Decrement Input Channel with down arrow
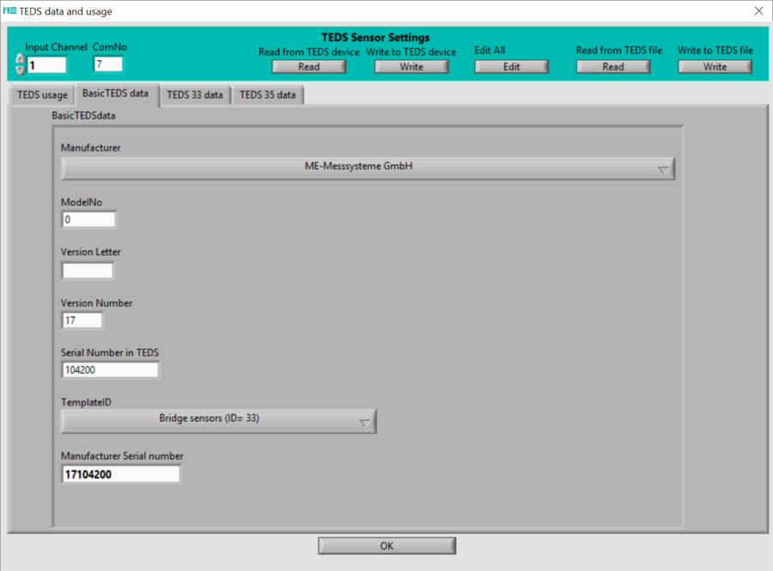This screenshot has height=571, width=773. click(x=20, y=70)
